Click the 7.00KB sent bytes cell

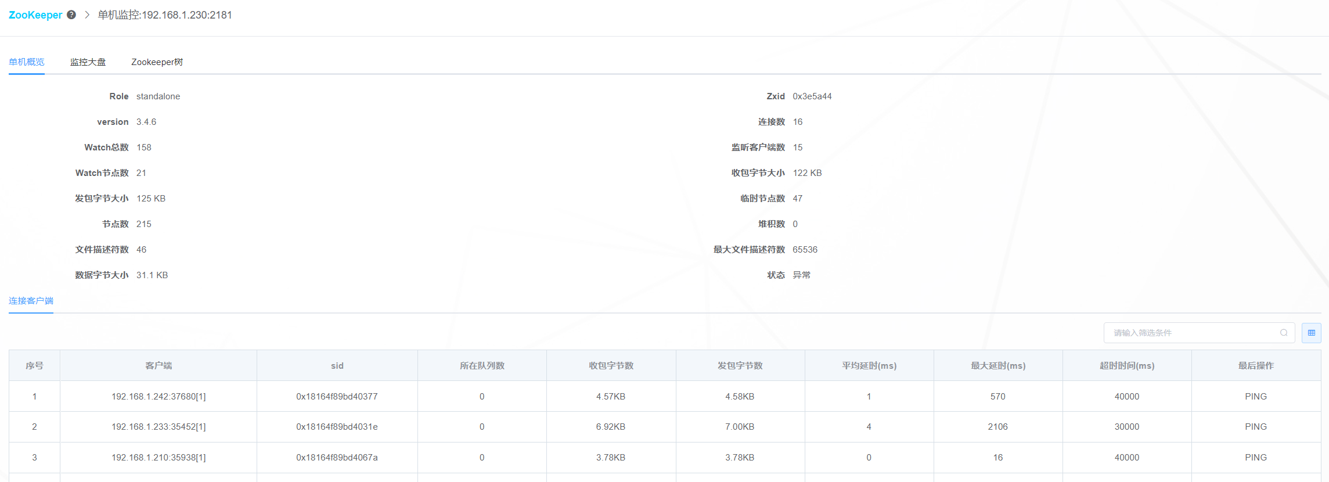tap(740, 427)
